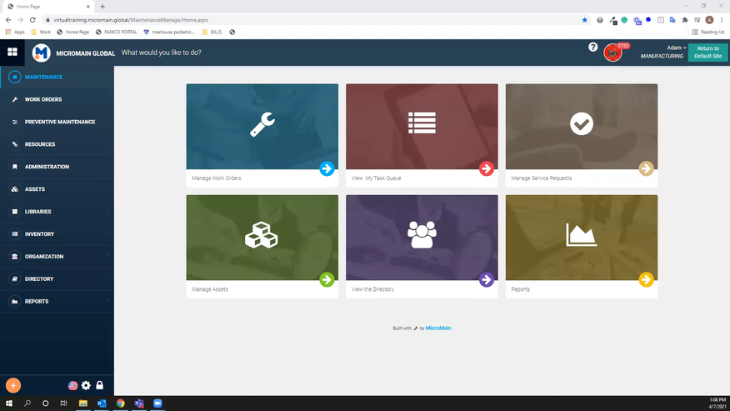This screenshot has height=411, width=730.
Task: Click the padlock icon in sidebar
Action: tap(99, 385)
